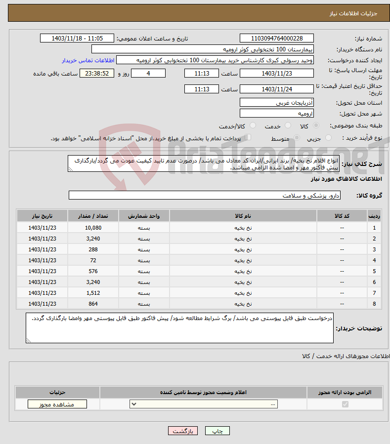Click quantity 1,512 in row 7
Viewport: 390px width, 444px height.
(93, 293)
